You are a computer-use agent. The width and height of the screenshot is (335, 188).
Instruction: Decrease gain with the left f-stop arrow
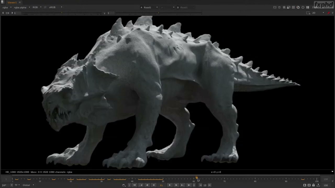[x=3, y=13]
